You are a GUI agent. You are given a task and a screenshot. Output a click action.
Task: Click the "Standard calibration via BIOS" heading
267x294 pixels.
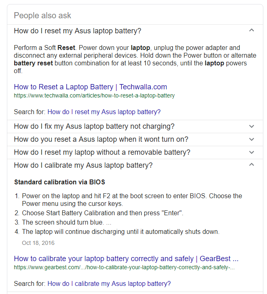(60, 182)
